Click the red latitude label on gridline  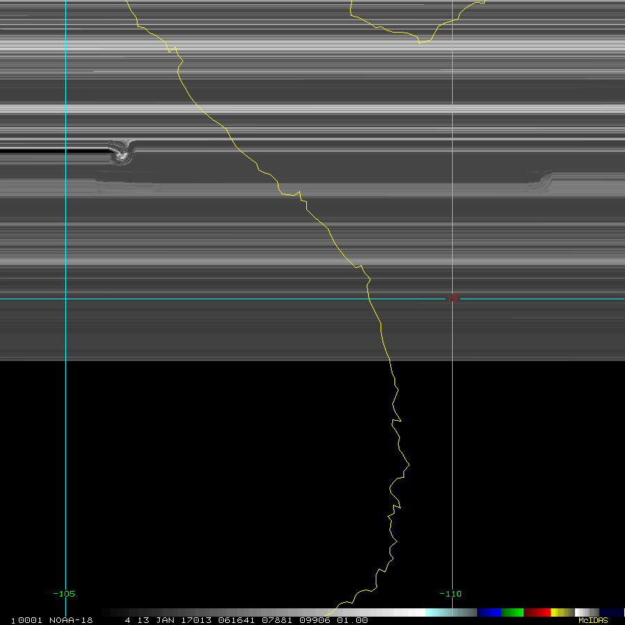452,299
